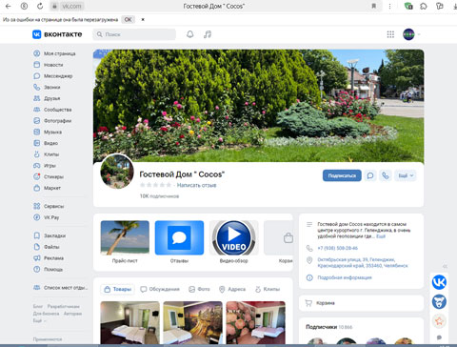Dismiss the page reload notice with X
This screenshot has width=457, height=347.
pyautogui.click(x=143, y=20)
